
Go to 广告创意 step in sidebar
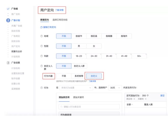pos(16,63)
